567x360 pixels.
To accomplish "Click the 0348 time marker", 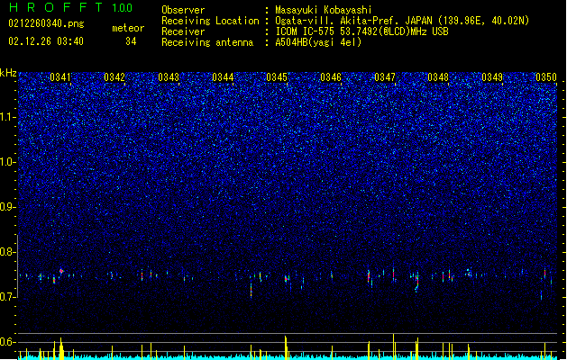I will pos(438,76).
